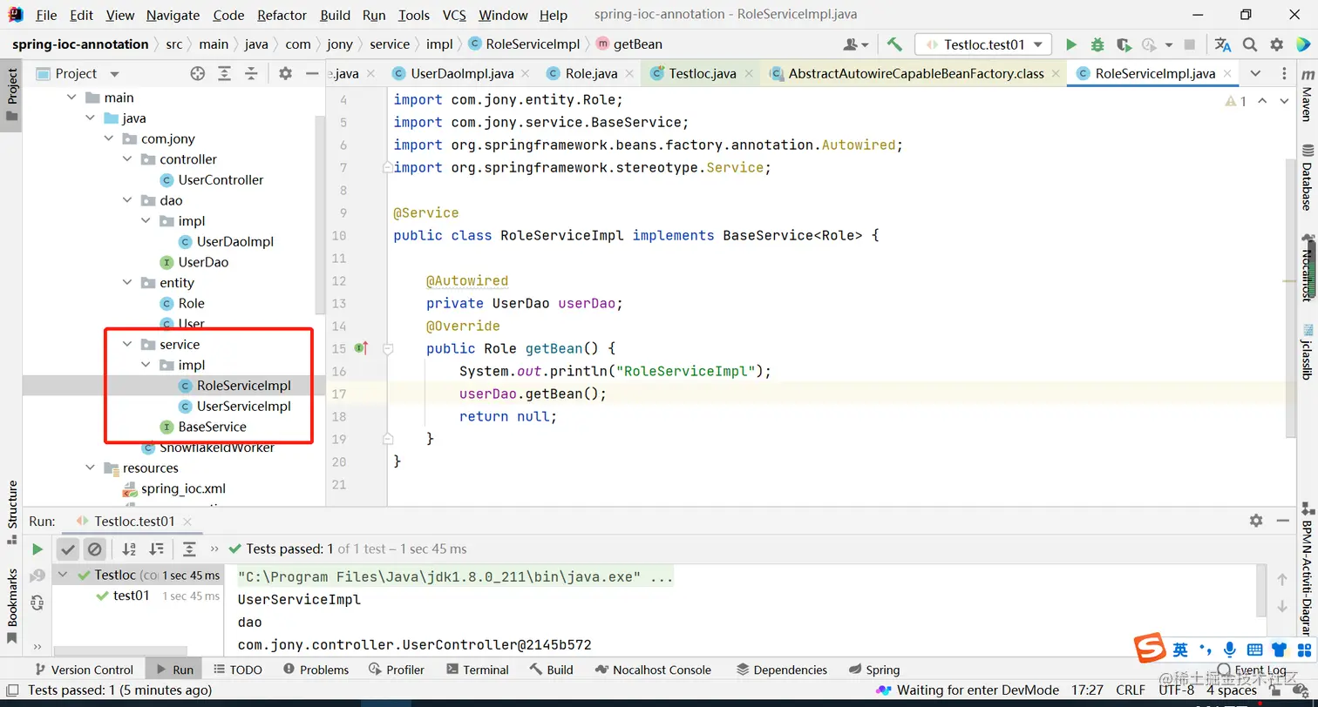Close the RoleServiceImpl.java tab

tap(1226, 74)
